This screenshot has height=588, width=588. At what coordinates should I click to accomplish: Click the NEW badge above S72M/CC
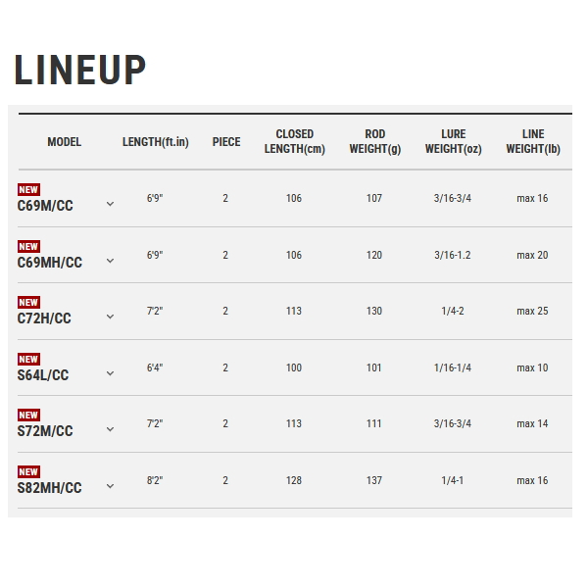(x=28, y=416)
